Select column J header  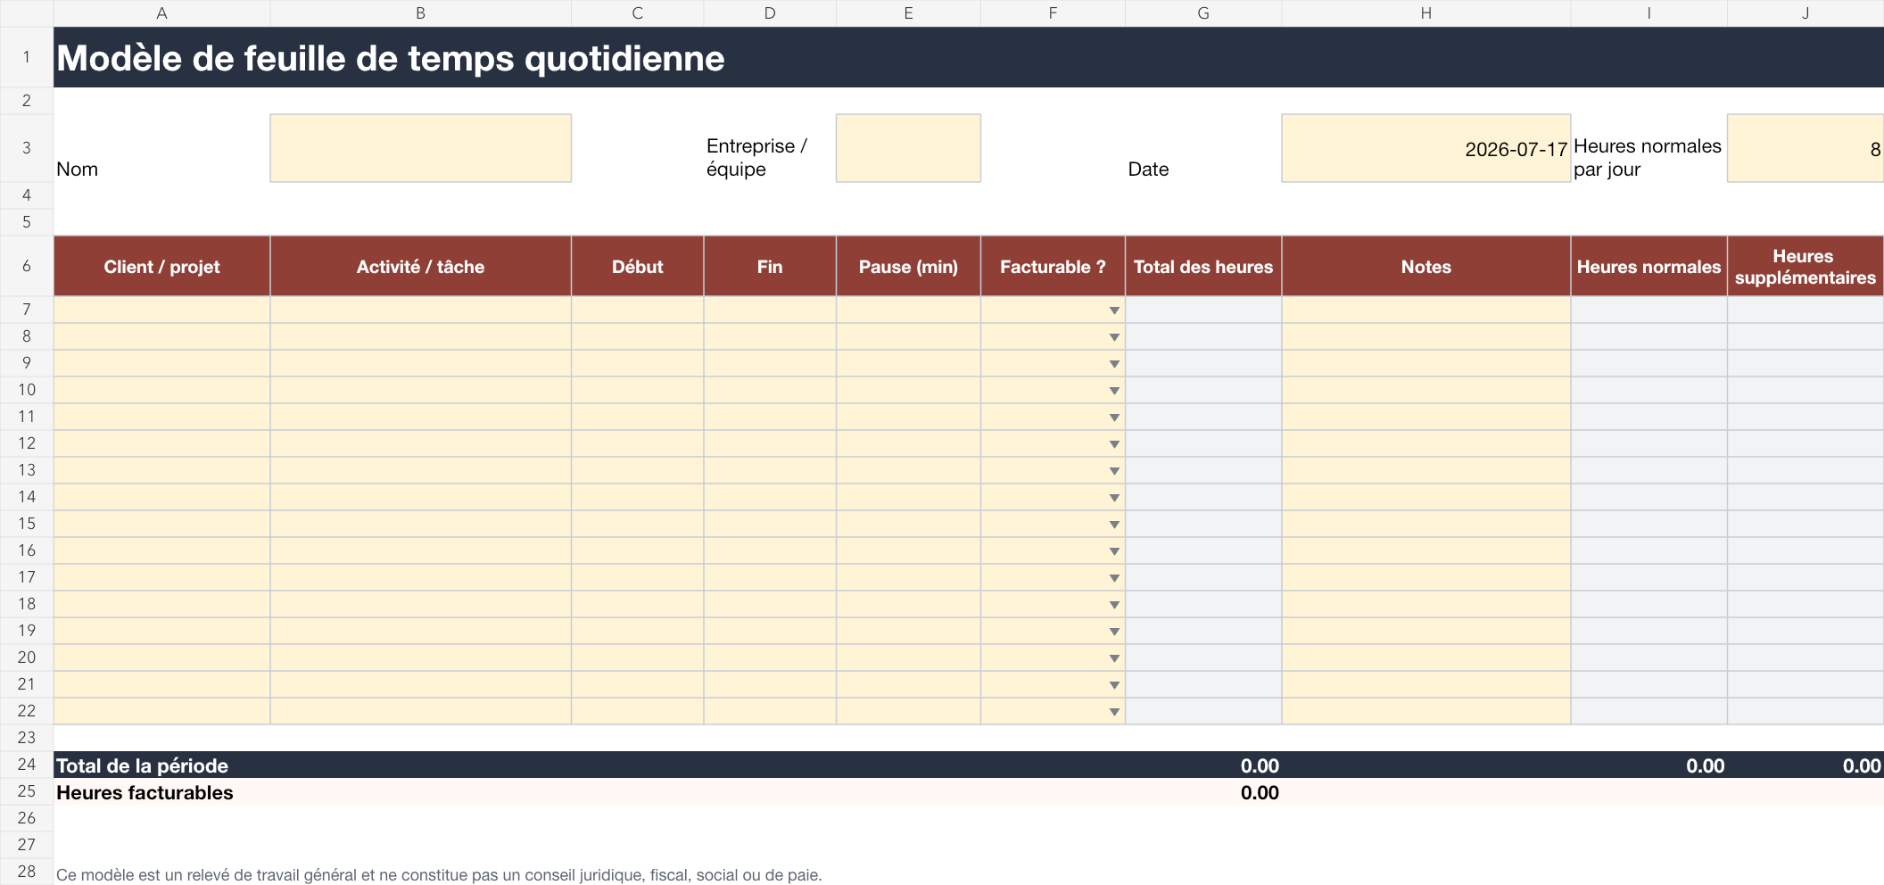pos(1805,13)
